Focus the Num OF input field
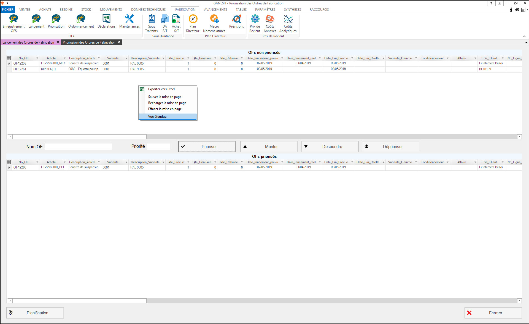 [x=78, y=147]
